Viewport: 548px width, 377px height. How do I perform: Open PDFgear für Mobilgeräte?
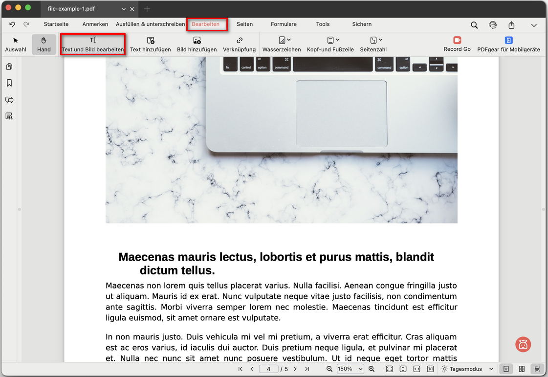click(x=508, y=44)
